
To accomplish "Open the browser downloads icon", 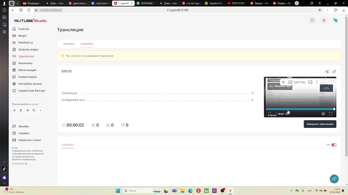I will coord(344,10).
